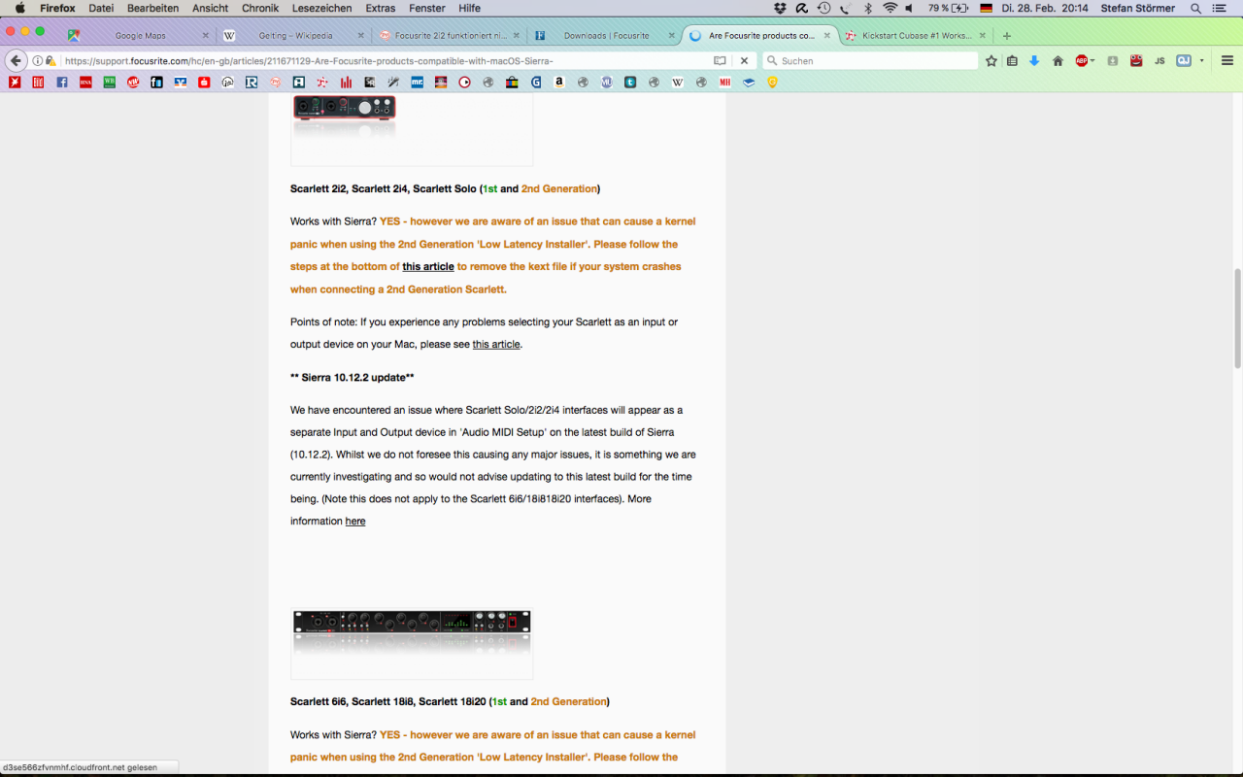Click '1st' link in Scarlett 2i2 heading
The image size is (1243, 777).
[489, 188]
